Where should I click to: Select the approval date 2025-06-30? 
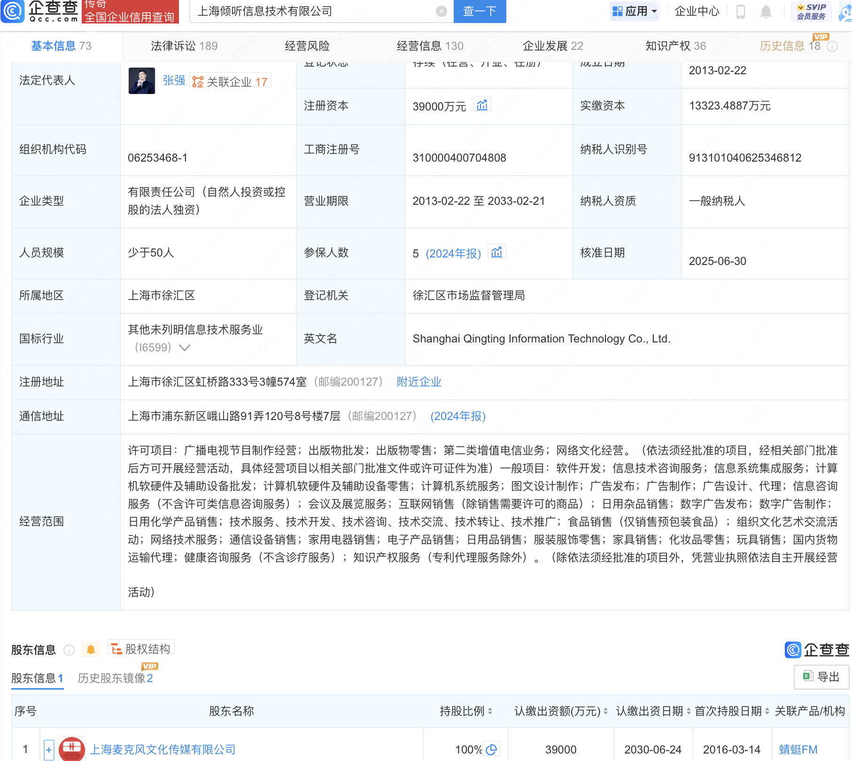(717, 261)
